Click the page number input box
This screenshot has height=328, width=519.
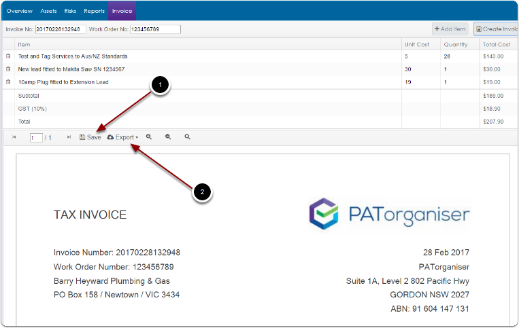click(x=36, y=137)
